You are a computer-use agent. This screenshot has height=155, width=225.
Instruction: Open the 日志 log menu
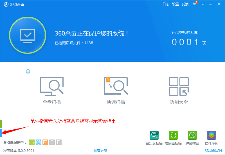(166, 4)
